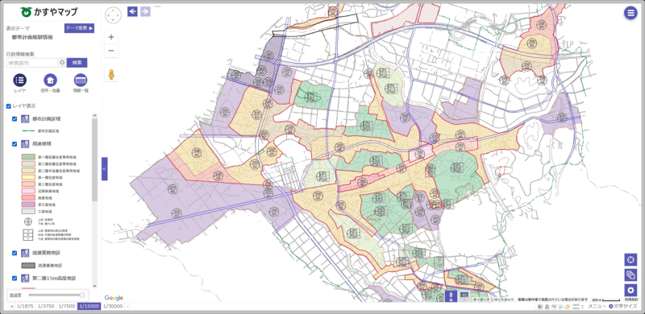This screenshot has height=314, width=645.
Task: Click the 工業地域 light blue legend swatch
Action: (x=28, y=211)
